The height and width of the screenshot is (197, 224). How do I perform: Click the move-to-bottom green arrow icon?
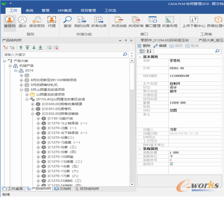[40, 48]
